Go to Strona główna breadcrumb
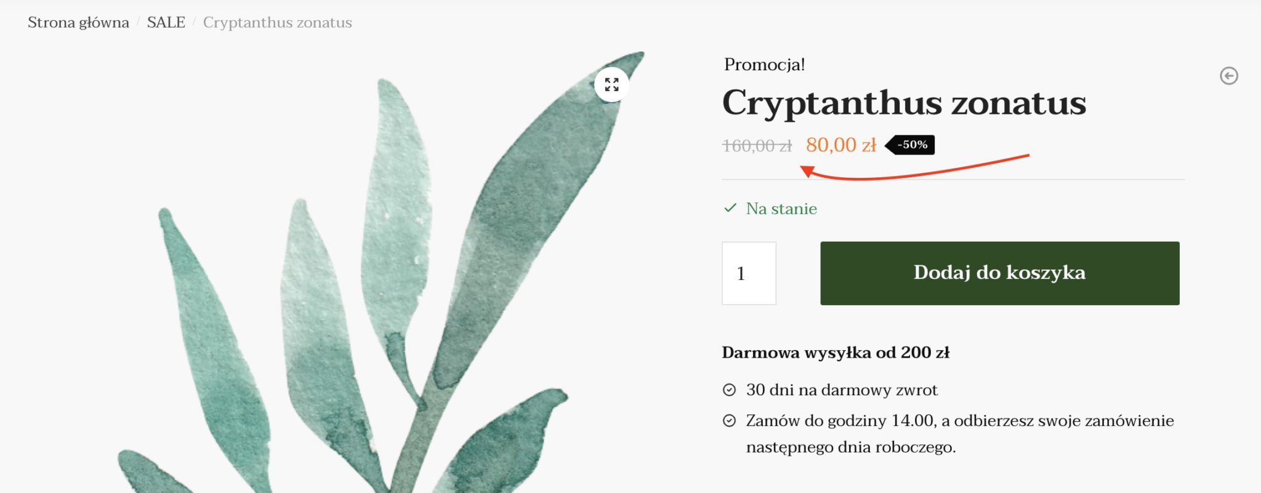This screenshot has height=493, width=1261. coord(78,23)
